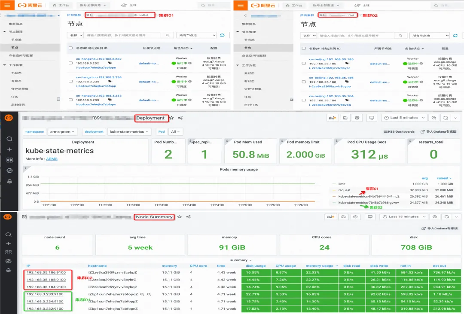This screenshot has width=464, height=314.
Task: Star the Deployment dashboard
Action: (x=171, y=118)
